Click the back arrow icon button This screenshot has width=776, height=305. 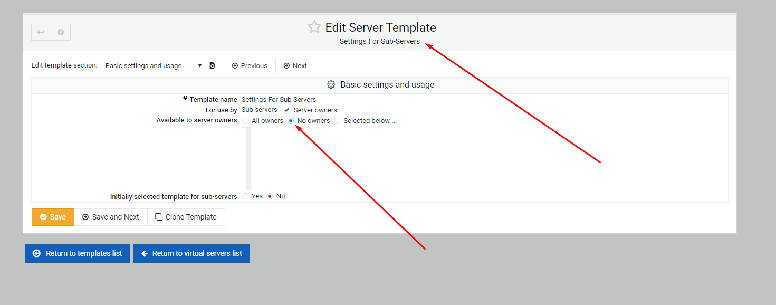click(41, 32)
